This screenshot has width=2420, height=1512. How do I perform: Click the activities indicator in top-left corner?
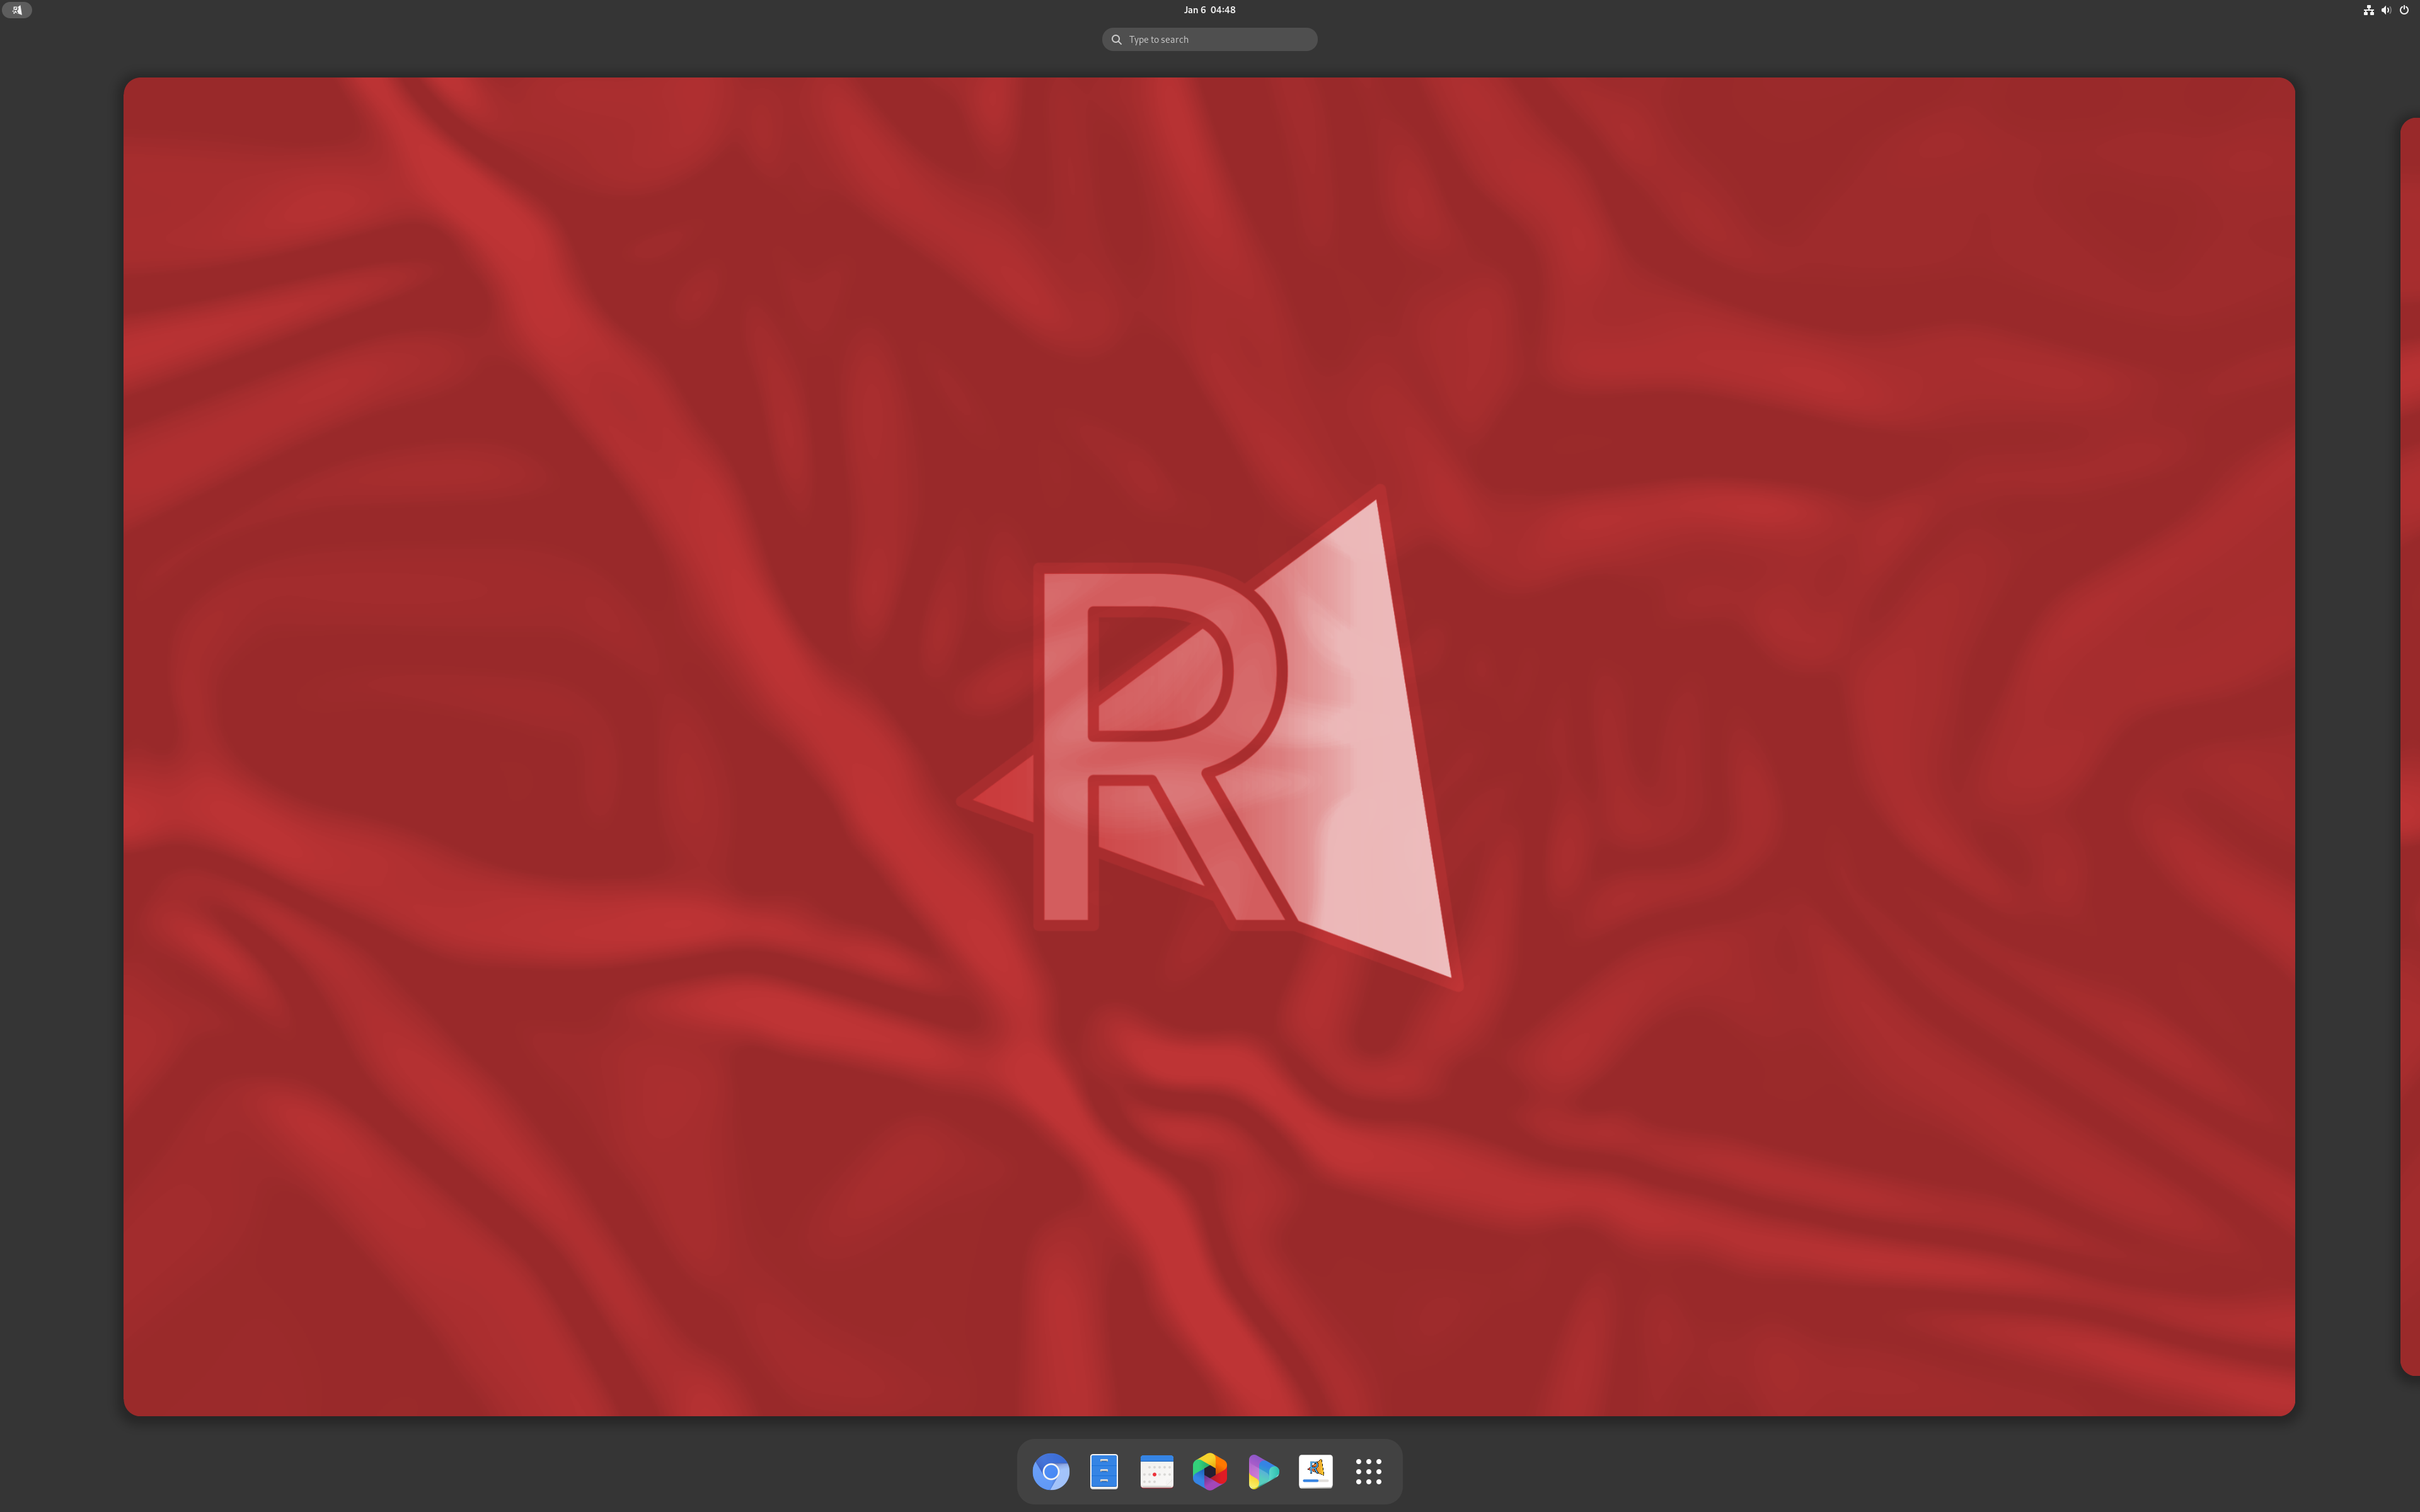click(17, 10)
